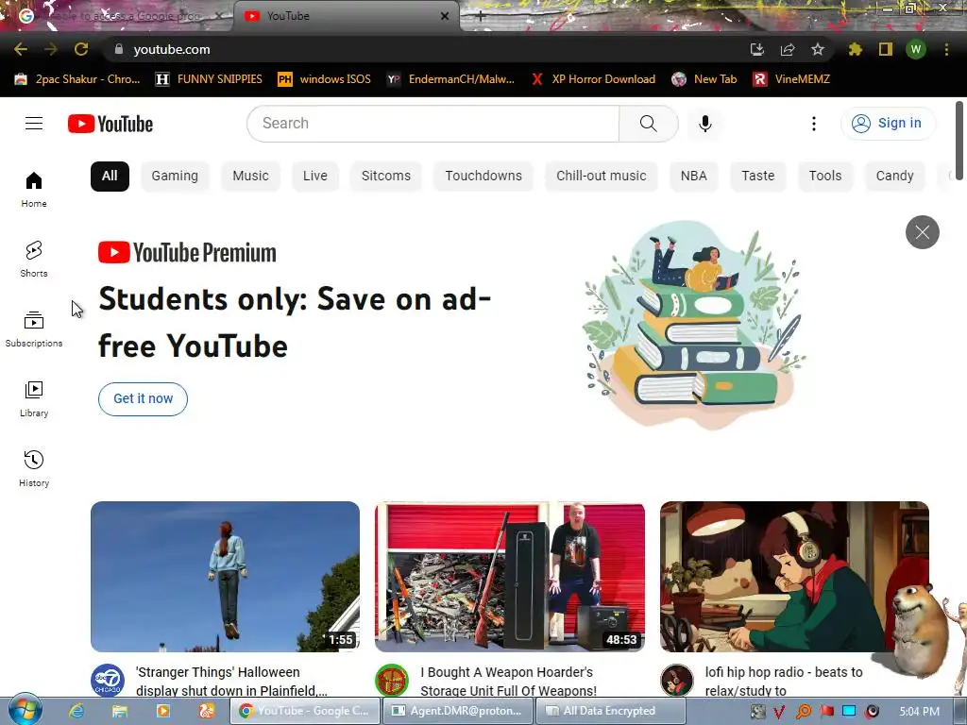The image size is (967, 725).
Task: Dismiss the YouTube Premium banner
Action: 922,232
